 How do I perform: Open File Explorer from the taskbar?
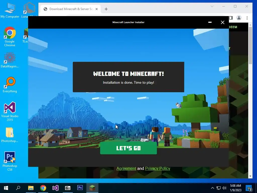(31, 188)
